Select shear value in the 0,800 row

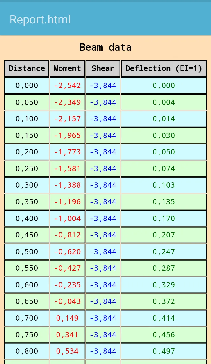pyautogui.click(x=103, y=351)
